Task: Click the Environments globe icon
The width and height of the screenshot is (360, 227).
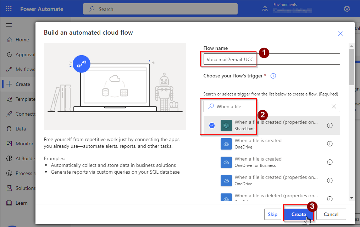Action: click(x=265, y=9)
